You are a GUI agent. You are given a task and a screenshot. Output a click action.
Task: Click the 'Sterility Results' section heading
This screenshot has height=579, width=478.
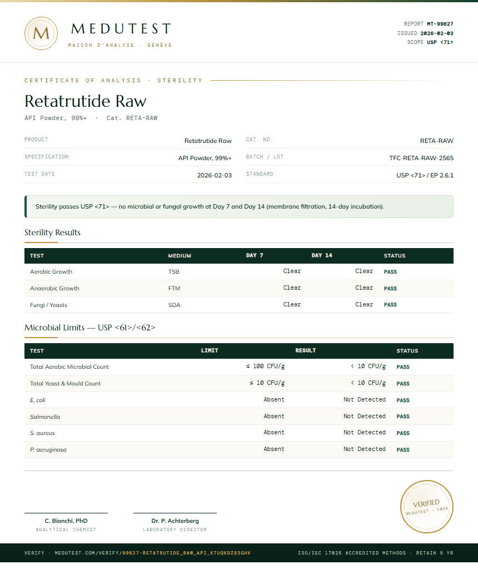[52, 232]
